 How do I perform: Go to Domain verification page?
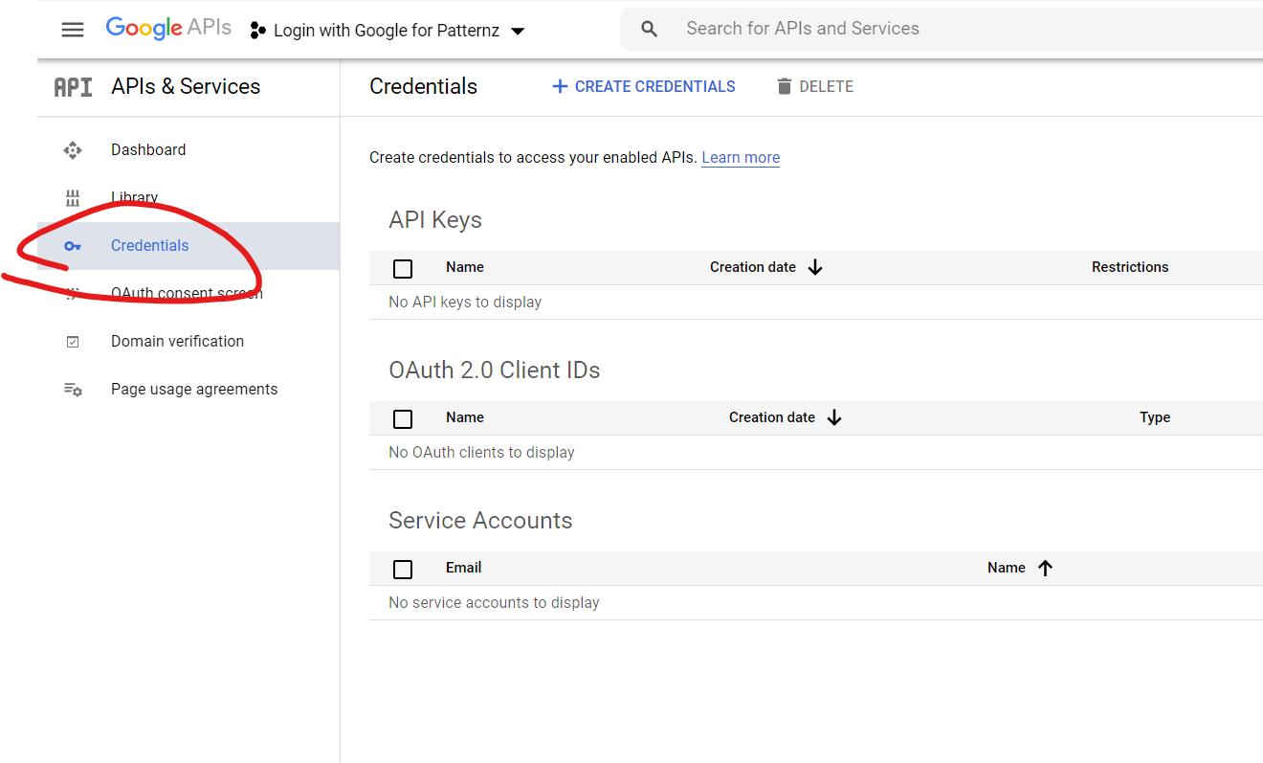tap(177, 342)
